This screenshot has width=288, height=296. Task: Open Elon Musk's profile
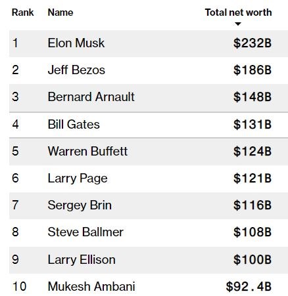pyautogui.click(x=76, y=43)
